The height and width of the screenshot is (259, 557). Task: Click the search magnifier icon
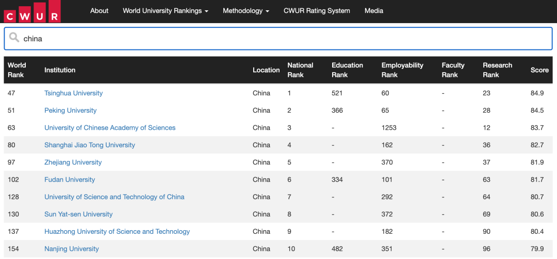(x=14, y=38)
